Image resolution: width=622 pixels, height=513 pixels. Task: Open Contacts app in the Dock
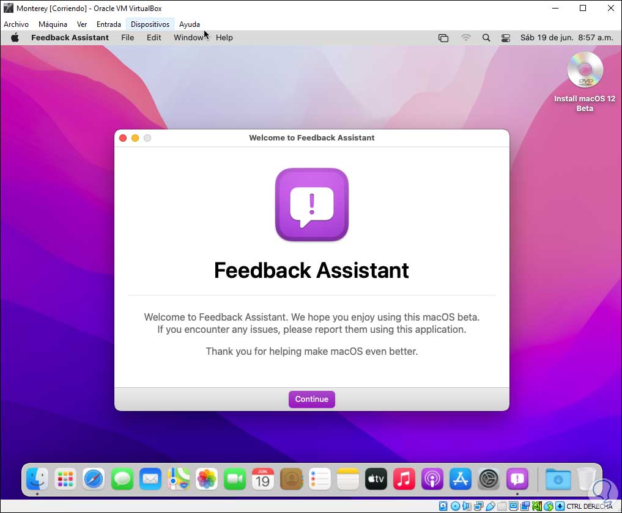tap(291, 479)
